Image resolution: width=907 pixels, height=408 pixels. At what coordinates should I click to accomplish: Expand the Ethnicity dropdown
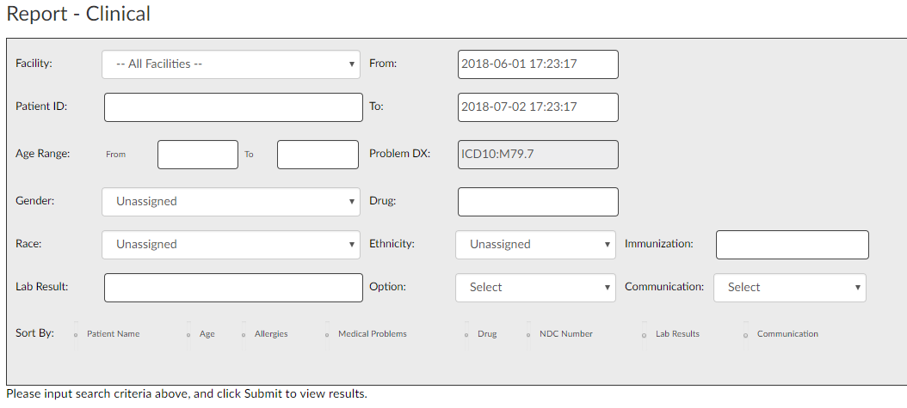tap(535, 244)
